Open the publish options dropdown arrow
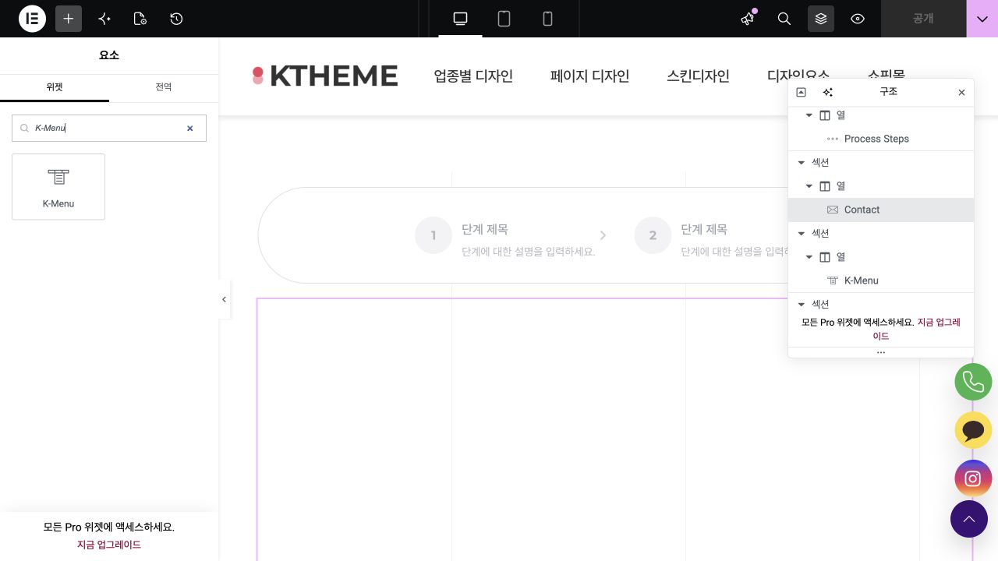Screen dimensions: 998x561 [982, 19]
